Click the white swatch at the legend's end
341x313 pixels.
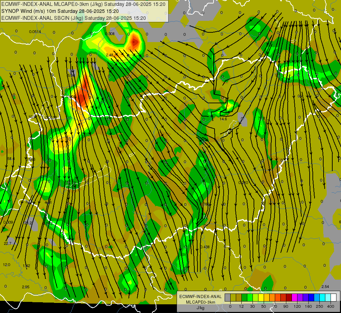[x=334, y=297]
